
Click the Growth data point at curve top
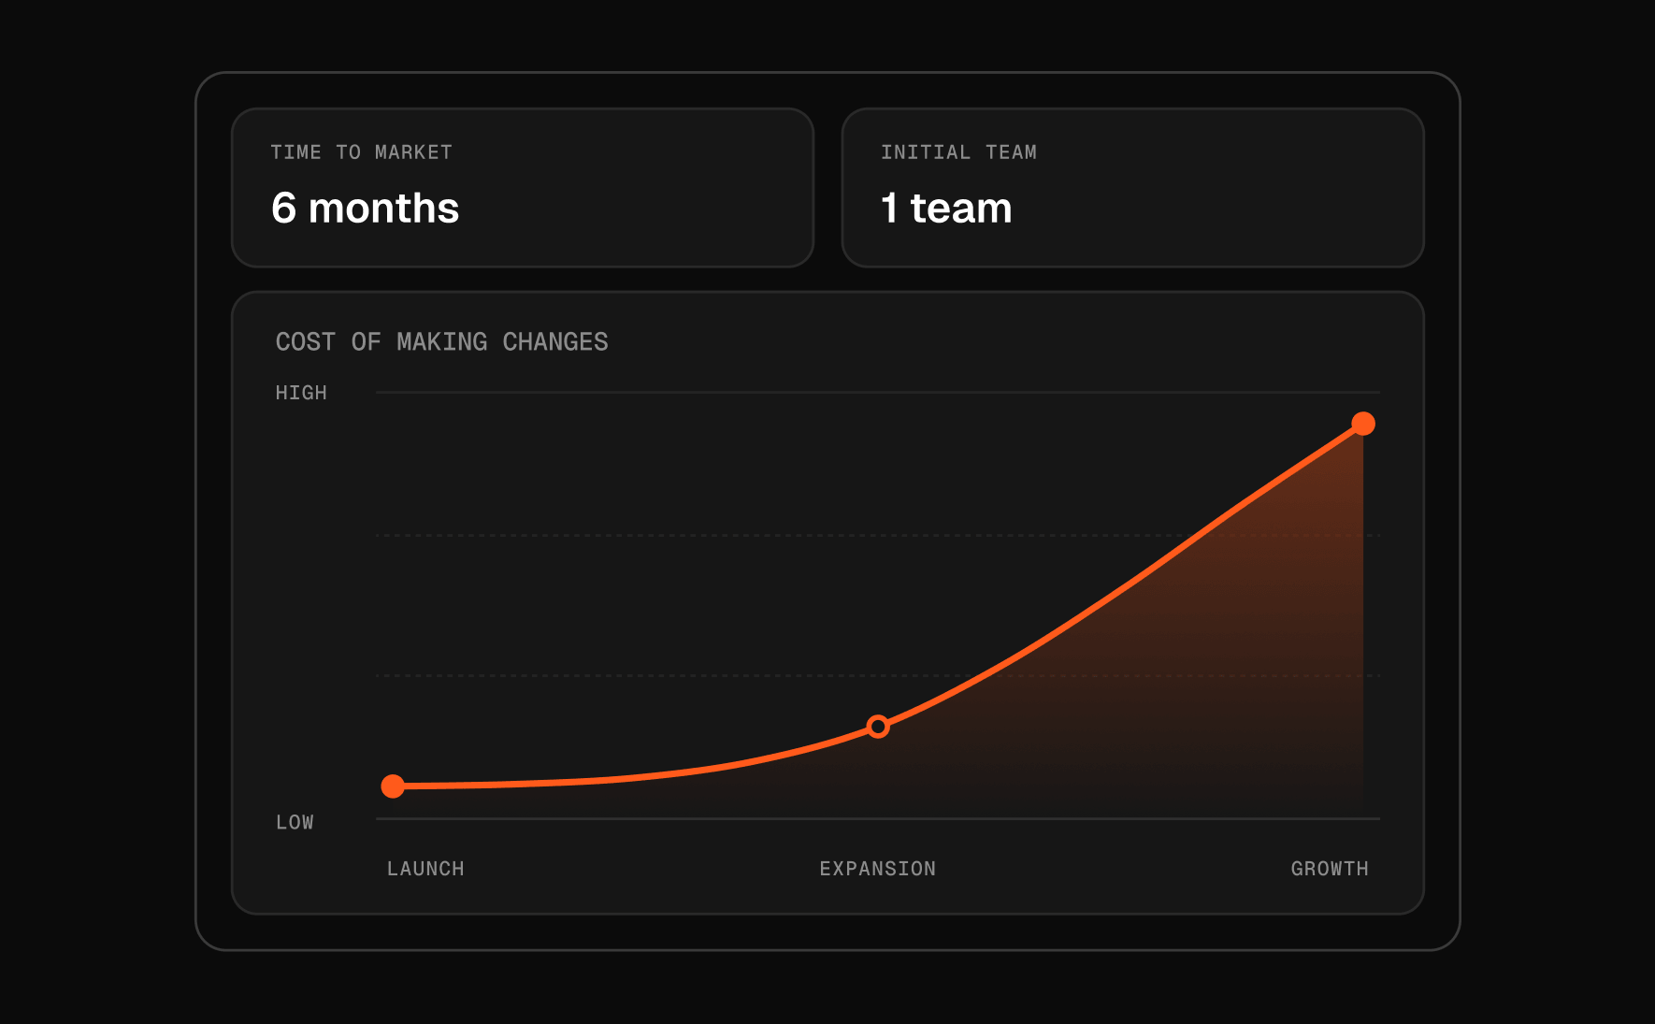point(1363,424)
